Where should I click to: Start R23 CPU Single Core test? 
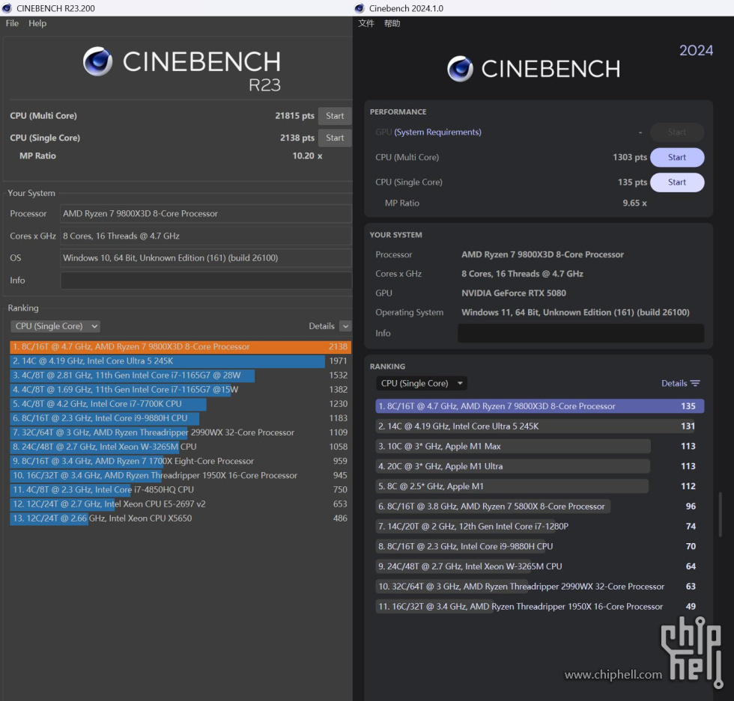(335, 138)
